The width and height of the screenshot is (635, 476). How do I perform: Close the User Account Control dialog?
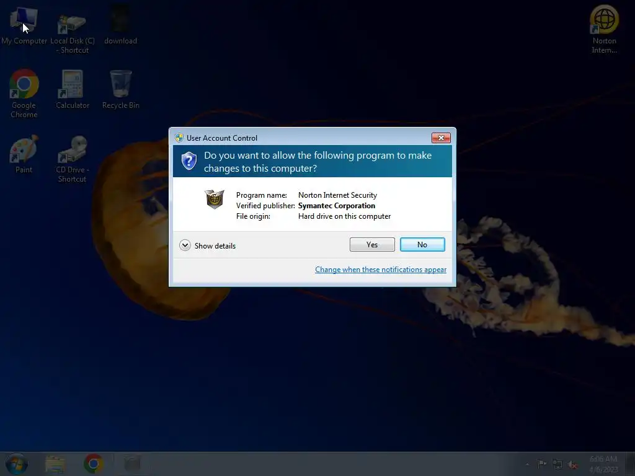pyautogui.click(x=441, y=138)
